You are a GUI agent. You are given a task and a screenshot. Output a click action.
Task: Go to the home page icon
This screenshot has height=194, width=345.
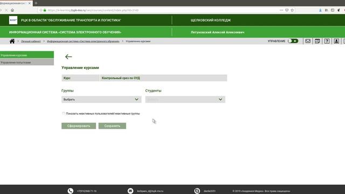pos(12,41)
